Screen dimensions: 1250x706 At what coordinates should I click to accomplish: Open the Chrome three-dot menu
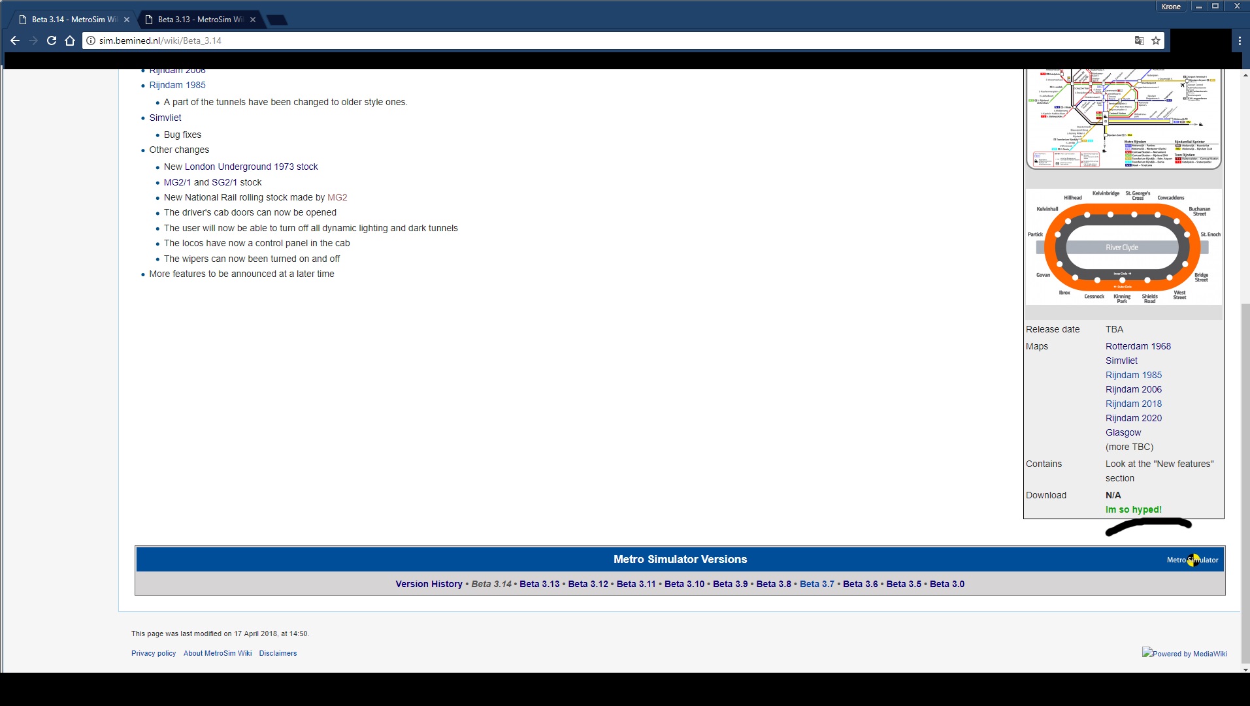coord(1239,40)
